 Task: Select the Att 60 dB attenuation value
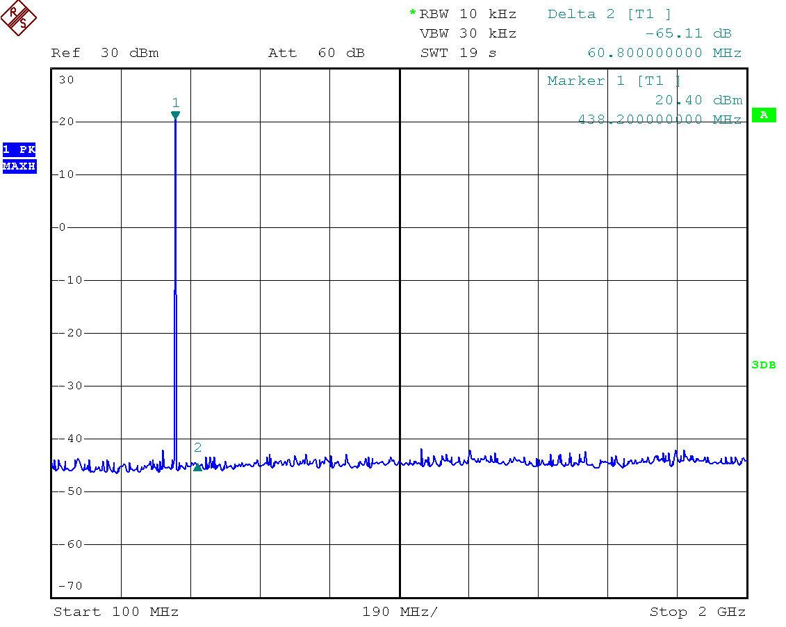[x=316, y=54]
